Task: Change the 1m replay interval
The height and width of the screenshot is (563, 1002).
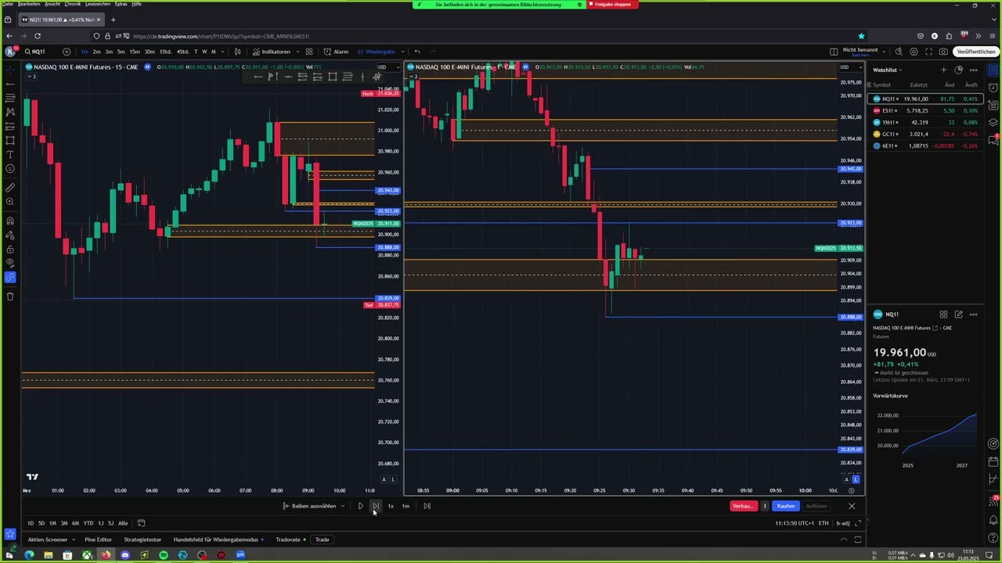Action: [405, 506]
